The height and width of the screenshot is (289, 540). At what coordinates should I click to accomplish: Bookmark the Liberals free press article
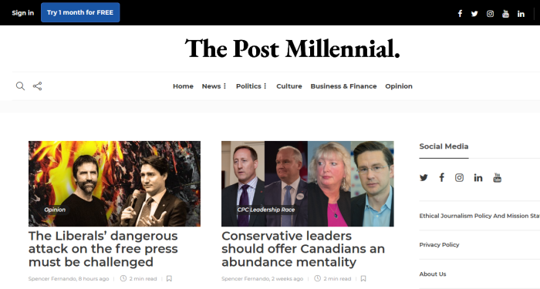pos(169,278)
